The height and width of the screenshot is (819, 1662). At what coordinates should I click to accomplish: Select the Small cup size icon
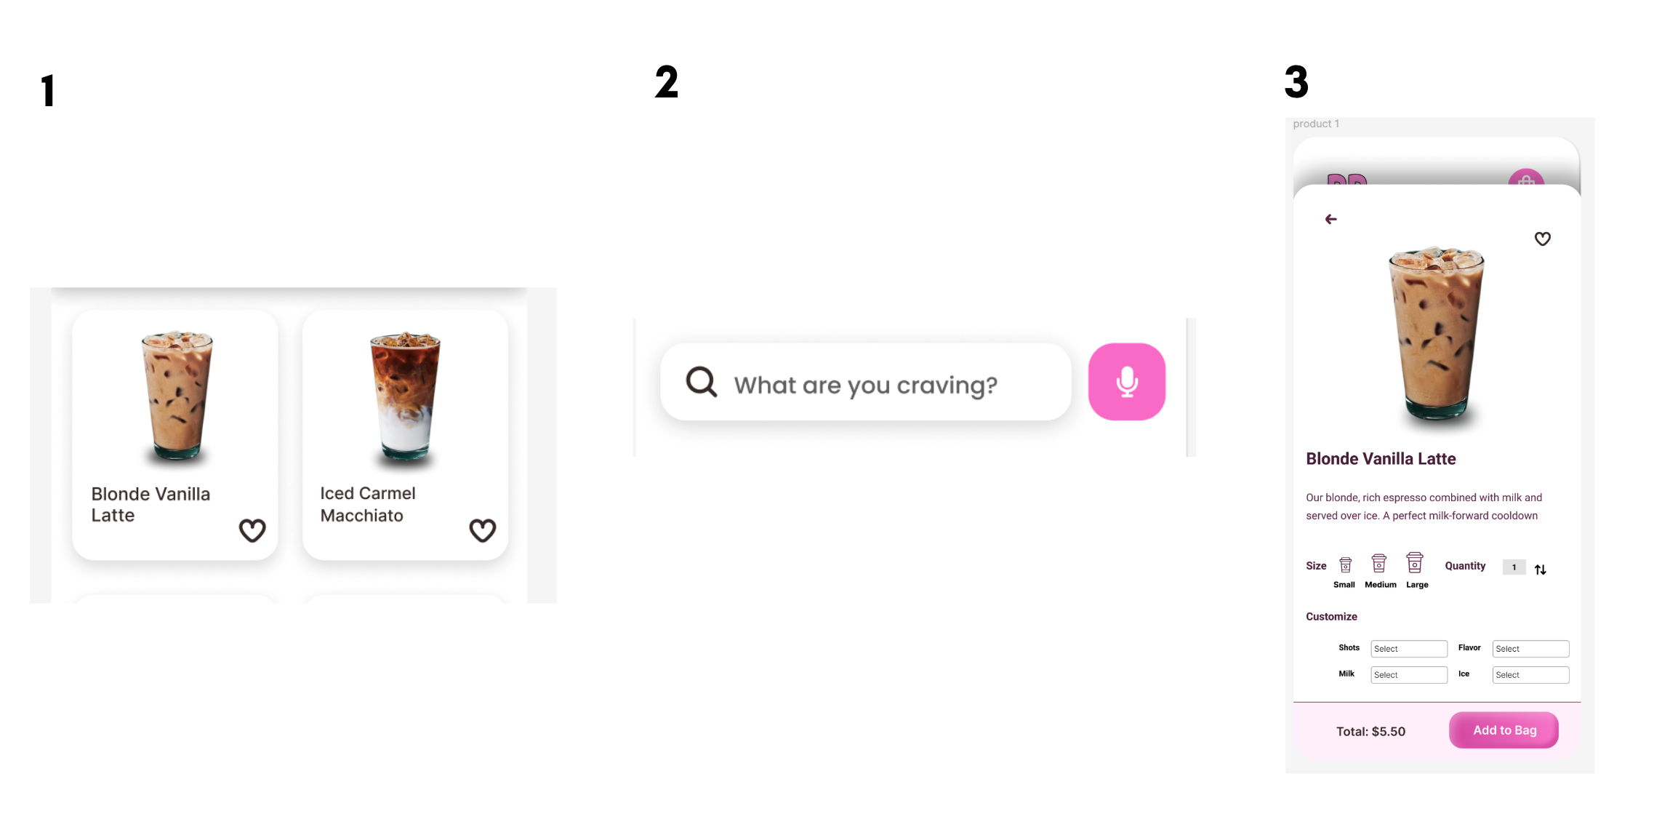click(1345, 565)
